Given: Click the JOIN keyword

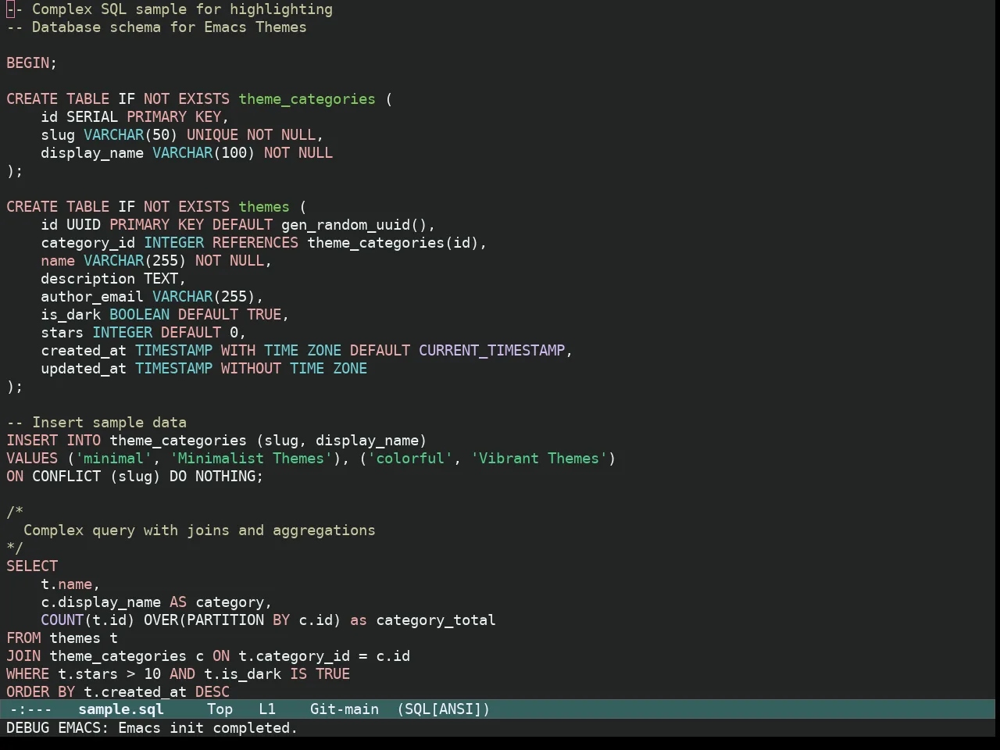Looking at the screenshot, I should tap(23, 656).
